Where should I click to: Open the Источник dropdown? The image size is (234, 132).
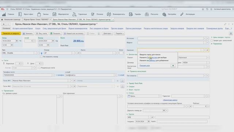[x=205, y=38]
